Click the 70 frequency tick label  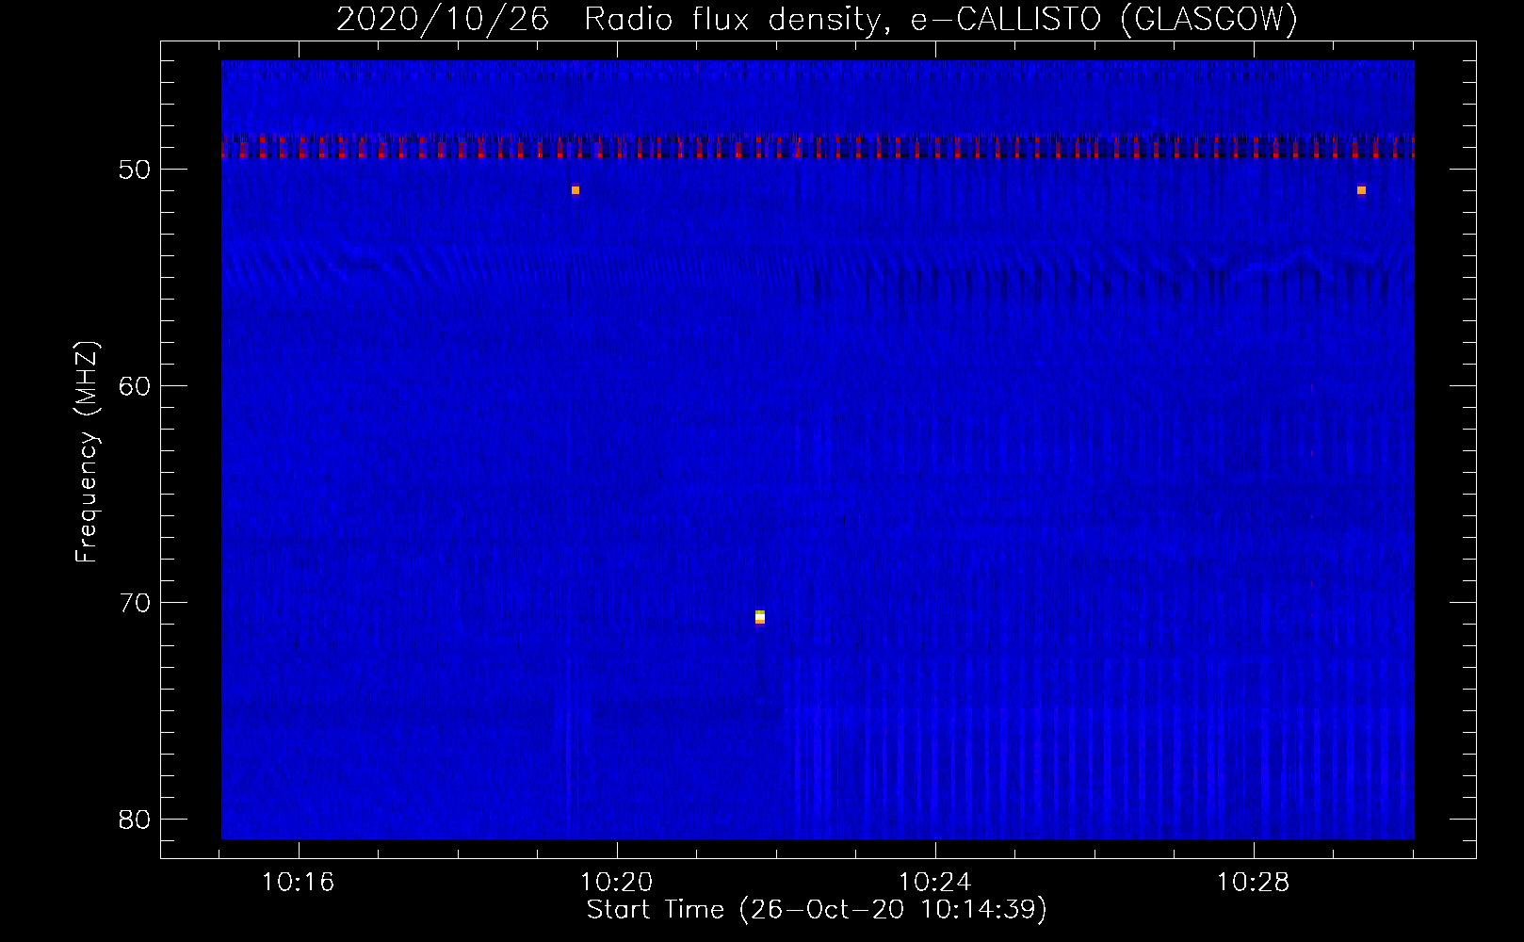[136, 603]
